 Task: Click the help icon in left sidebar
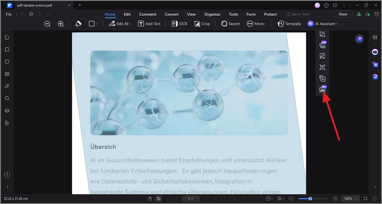[x=7, y=175]
